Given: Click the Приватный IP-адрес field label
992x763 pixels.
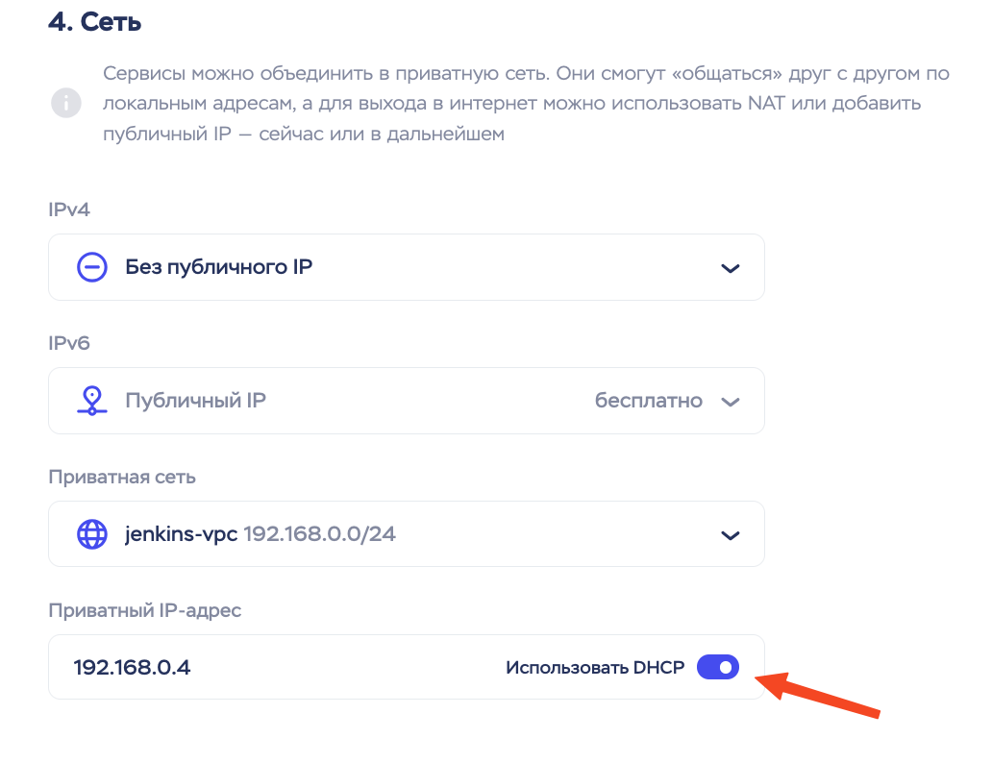Looking at the screenshot, I should tap(144, 610).
